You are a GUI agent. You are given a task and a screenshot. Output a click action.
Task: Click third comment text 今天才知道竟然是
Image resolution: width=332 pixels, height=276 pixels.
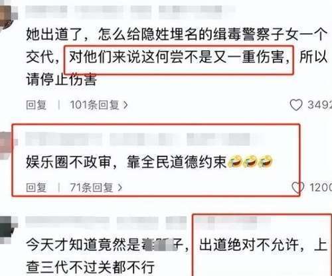[83, 245]
